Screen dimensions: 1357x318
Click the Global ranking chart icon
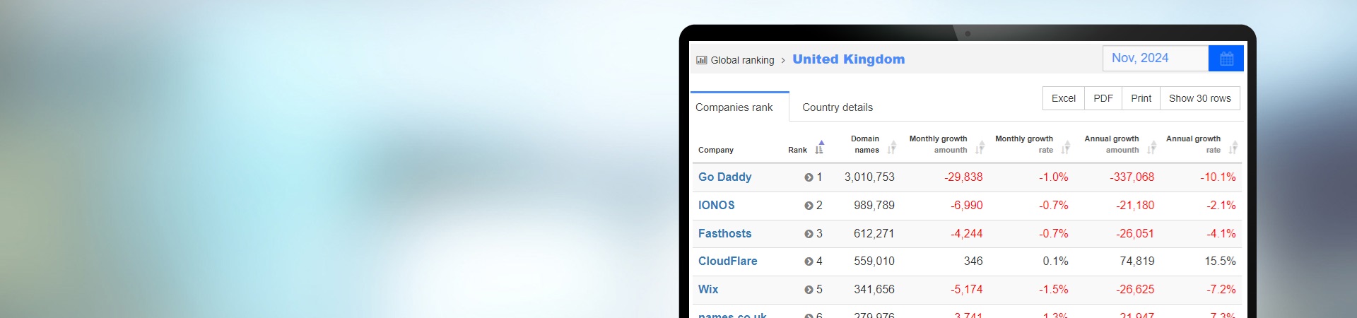click(x=702, y=60)
